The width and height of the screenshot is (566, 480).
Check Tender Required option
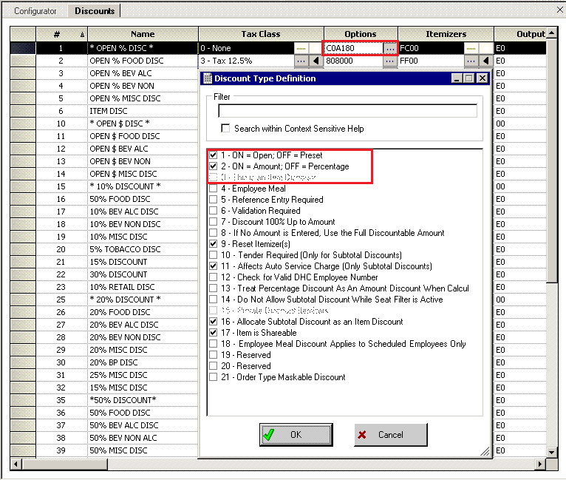coord(214,255)
